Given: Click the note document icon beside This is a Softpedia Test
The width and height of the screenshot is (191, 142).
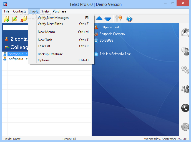Looking at the screenshot, I should click(x=96, y=54).
